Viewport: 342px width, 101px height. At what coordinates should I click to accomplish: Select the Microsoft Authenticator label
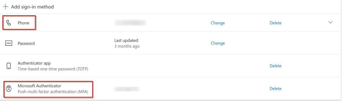point(39,86)
